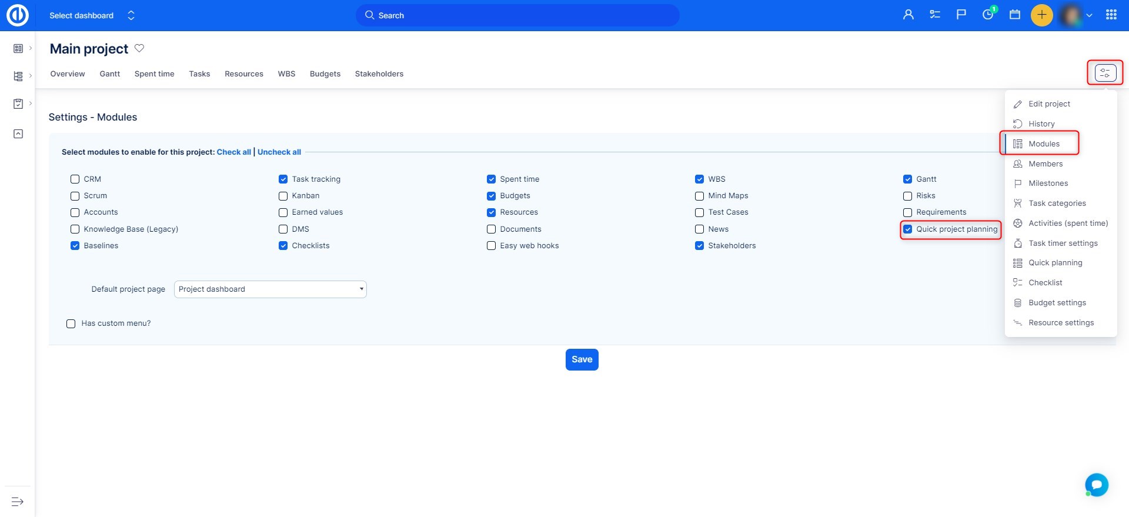Click the Uncheck all link
Viewport: 1129px width, 517px height.
pyautogui.click(x=279, y=152)
